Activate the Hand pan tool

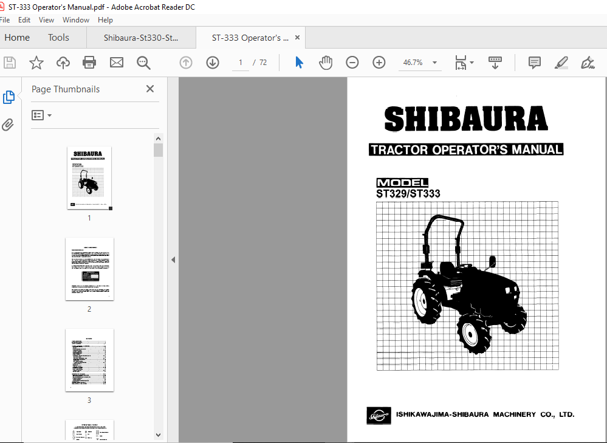[x=326, y=63]
